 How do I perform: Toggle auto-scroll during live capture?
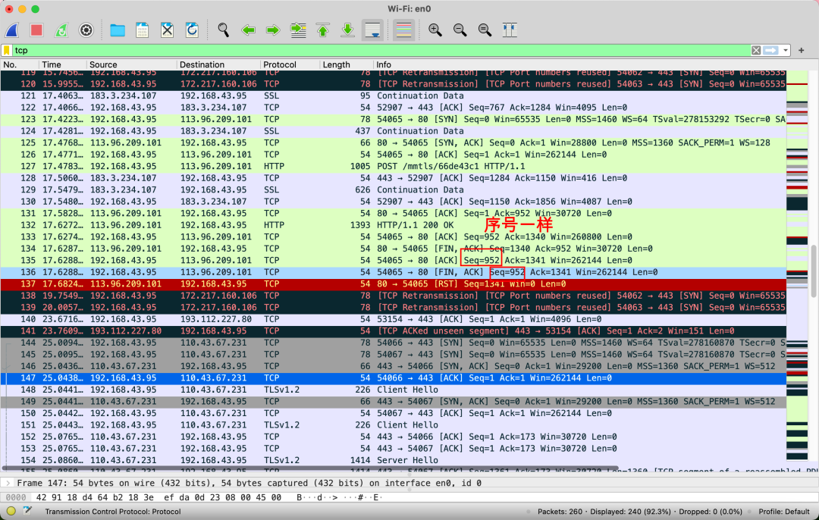[372, 30]
